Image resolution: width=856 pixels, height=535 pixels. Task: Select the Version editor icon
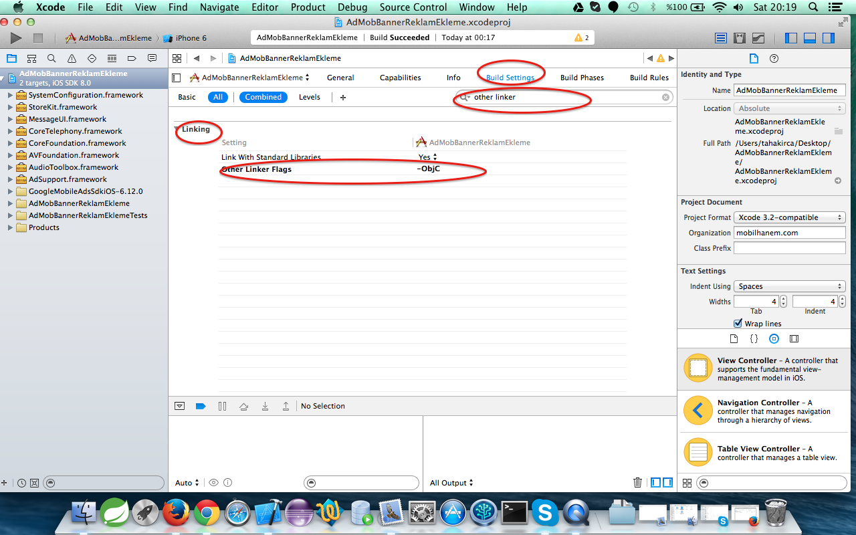[758, 38]
